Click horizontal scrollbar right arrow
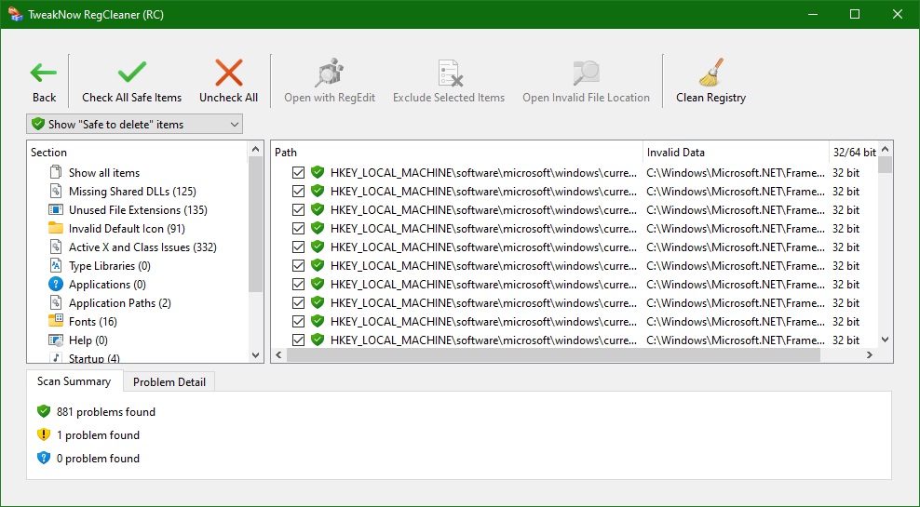The image size is (920, 507). [x=870, y=354]
